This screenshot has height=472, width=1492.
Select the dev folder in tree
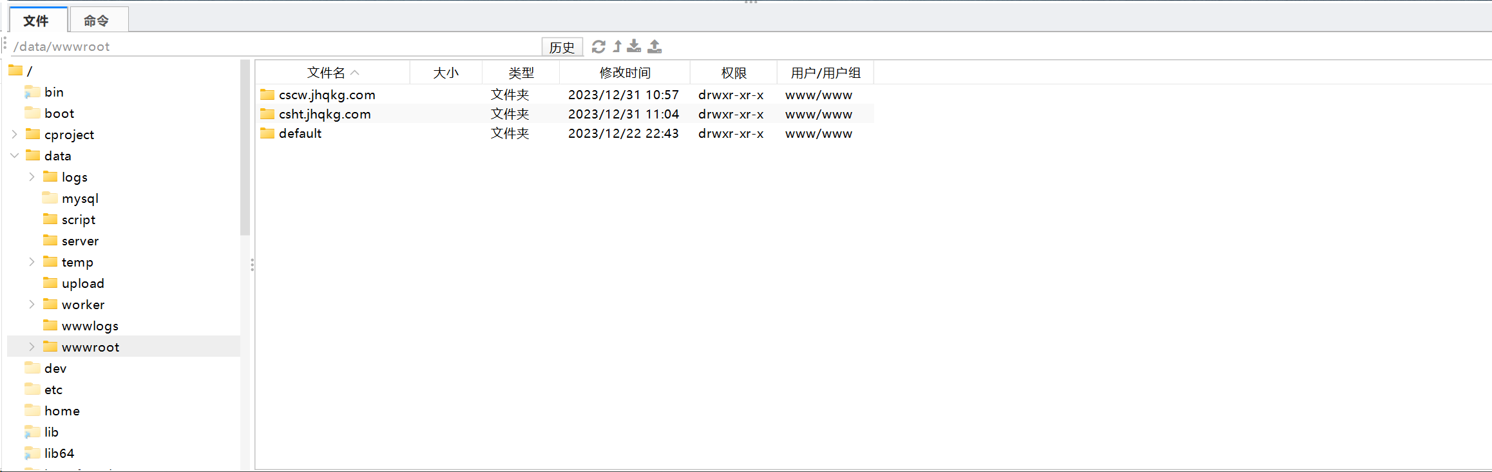point(45,368)
